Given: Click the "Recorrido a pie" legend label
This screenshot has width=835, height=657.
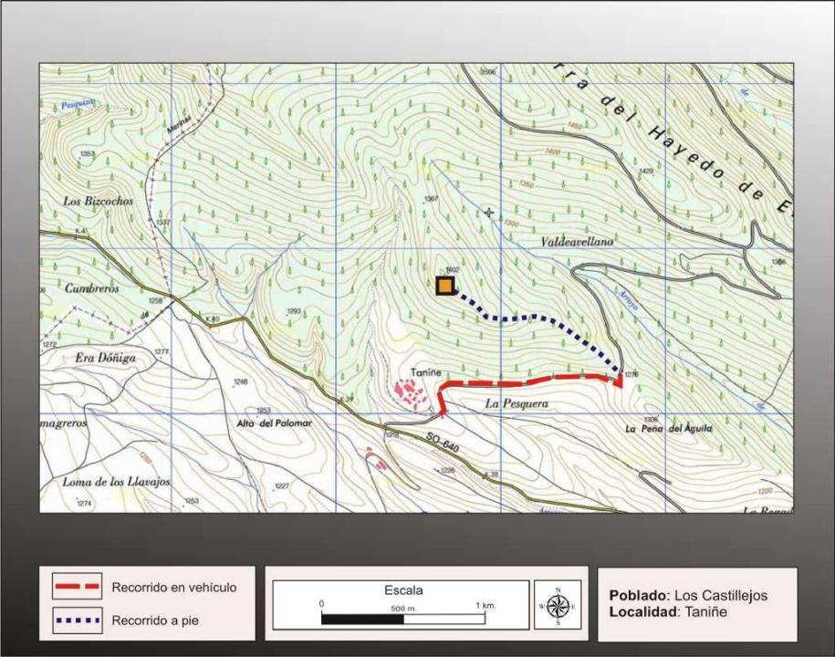Looking at the screenshot, I should coord(155,620).
